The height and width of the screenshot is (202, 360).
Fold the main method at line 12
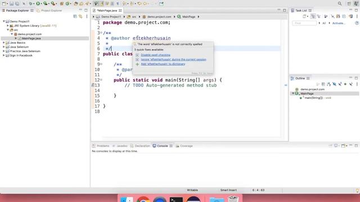[x=101, y=80]
